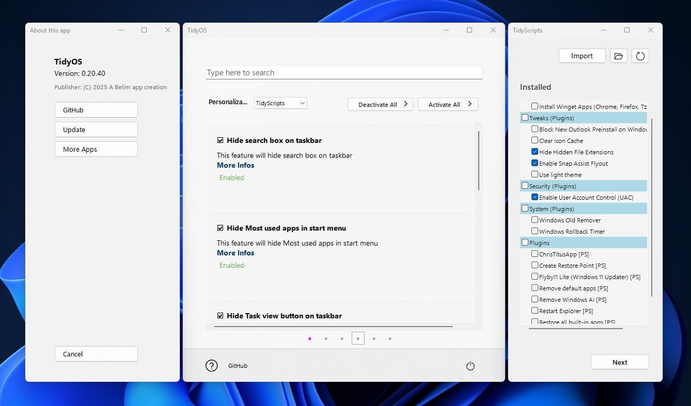
Task: Go to the first pink page dot
Action: 309,339
